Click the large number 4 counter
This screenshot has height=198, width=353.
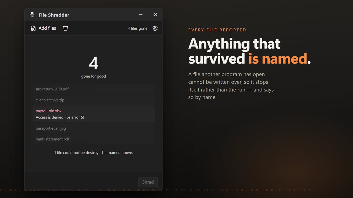93,63
